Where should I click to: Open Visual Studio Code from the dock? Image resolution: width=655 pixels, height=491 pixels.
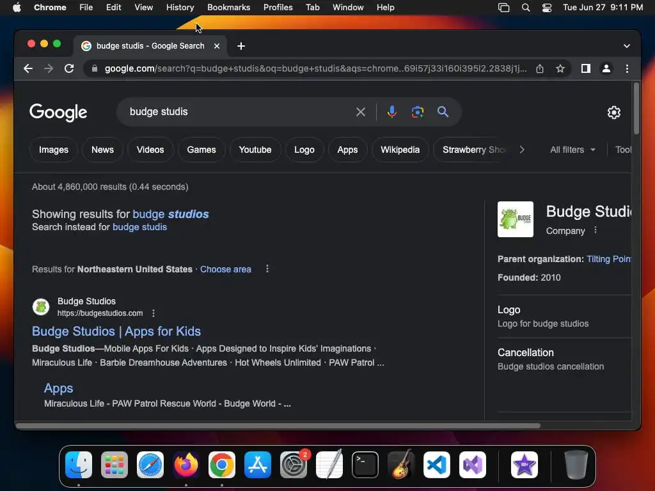click(437, 465)
